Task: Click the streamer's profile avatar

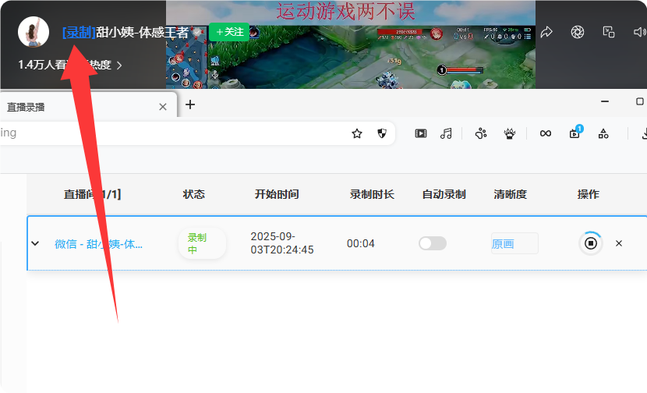Action: pos(34,32)
